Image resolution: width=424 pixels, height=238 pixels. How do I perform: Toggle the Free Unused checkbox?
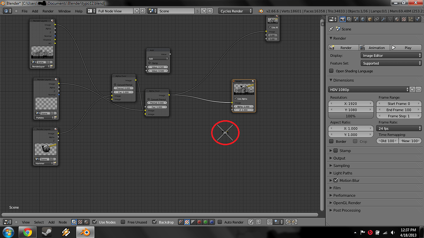(x=123, y=222)
